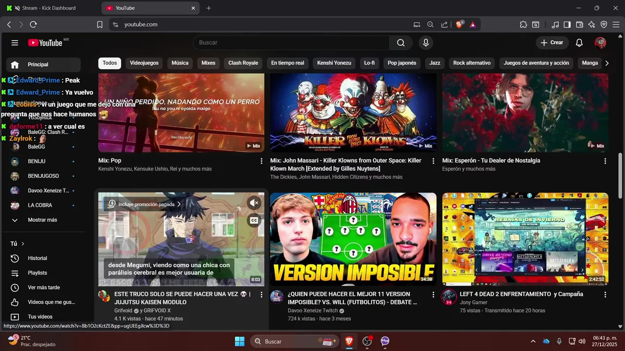Open options for Mix: Esperón
The width and height of the screenshot is (625, 351).
(x=605, y=161)
